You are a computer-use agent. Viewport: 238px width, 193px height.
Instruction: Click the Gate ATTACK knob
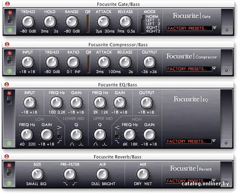point(103,22)
